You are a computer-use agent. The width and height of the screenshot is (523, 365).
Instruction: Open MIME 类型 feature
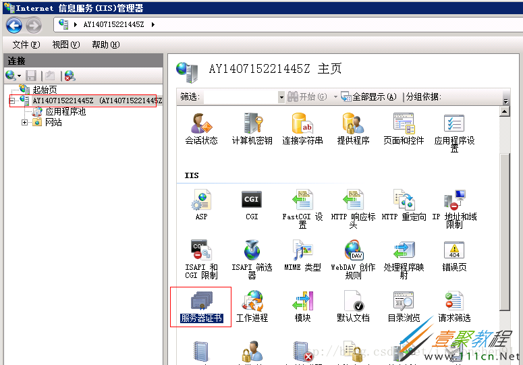pos(302,255)
